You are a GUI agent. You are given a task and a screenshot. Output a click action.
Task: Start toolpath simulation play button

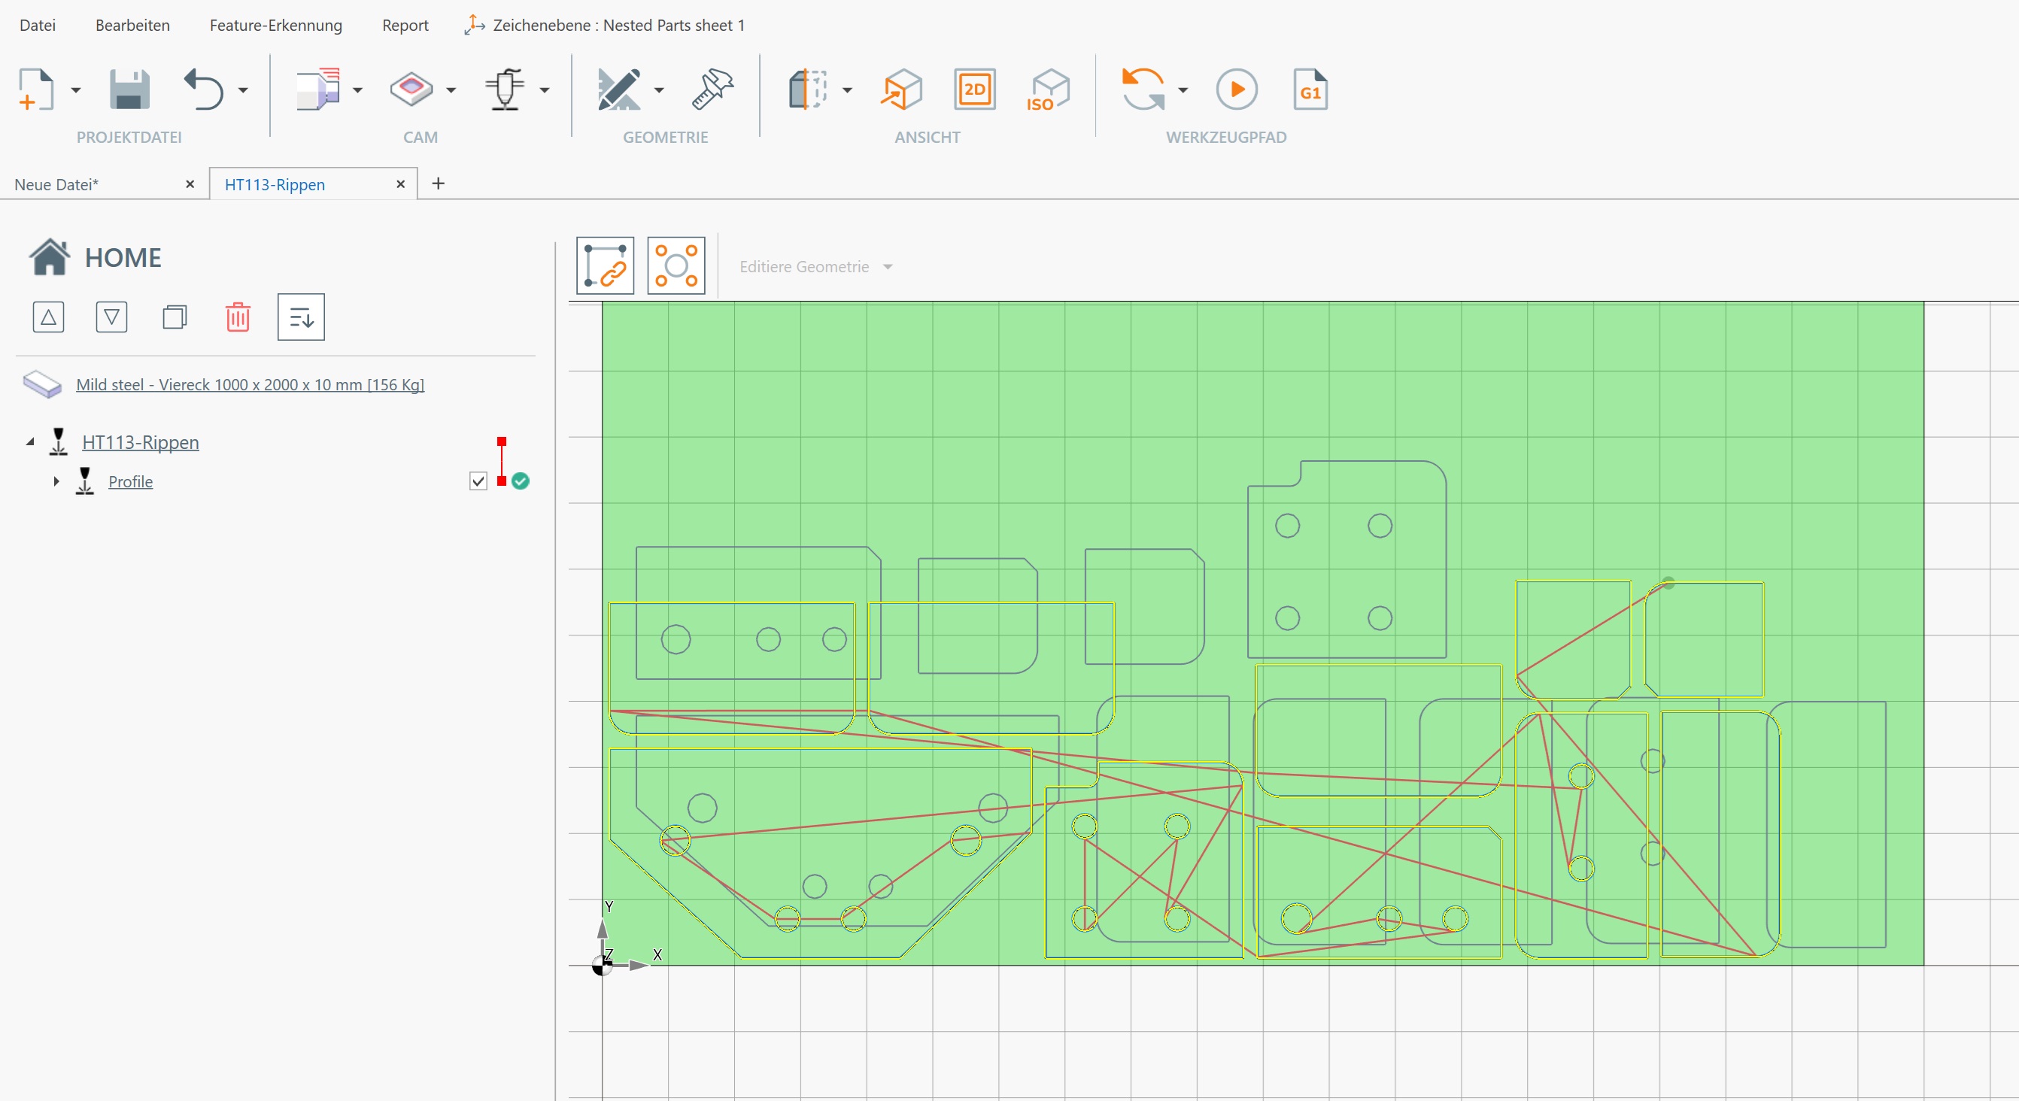click(x=1236, y=89)
